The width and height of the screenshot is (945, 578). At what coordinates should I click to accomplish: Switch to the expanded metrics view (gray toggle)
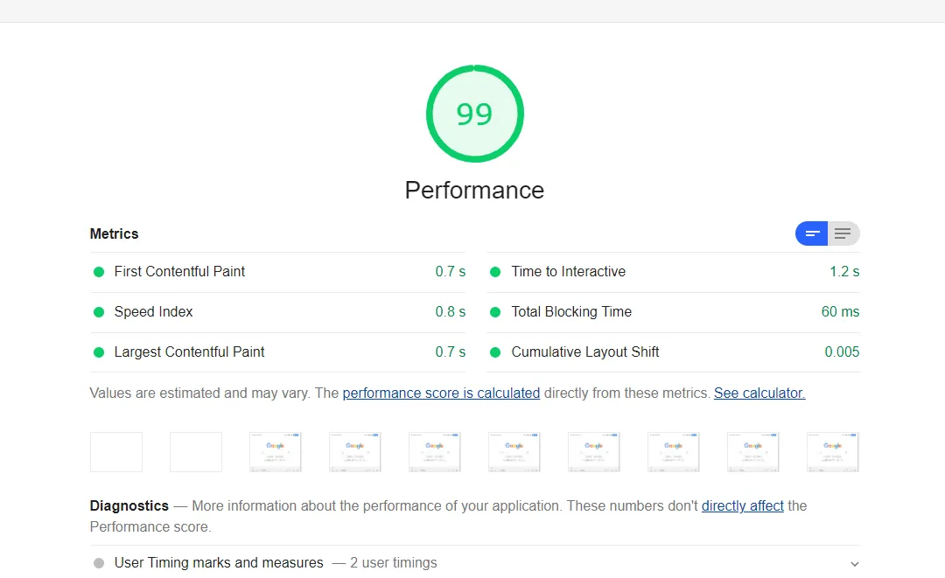[843, 233]
